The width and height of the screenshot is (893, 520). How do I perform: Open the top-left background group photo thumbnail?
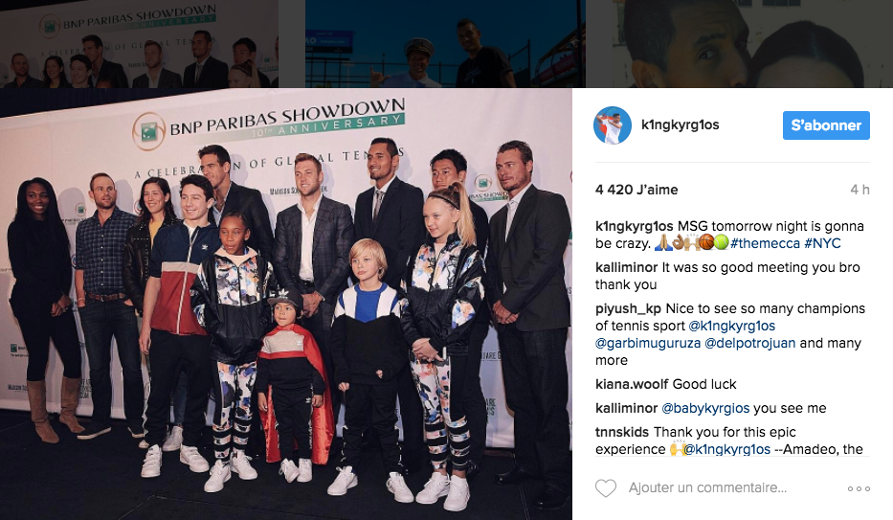140,44
